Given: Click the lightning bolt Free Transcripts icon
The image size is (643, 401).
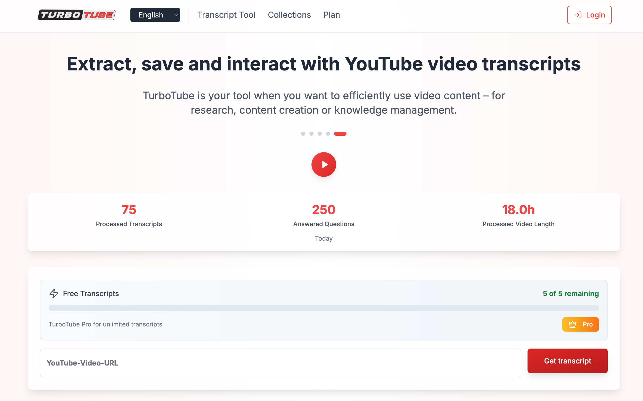Looking at the screenshot, I should click(53, 293).
